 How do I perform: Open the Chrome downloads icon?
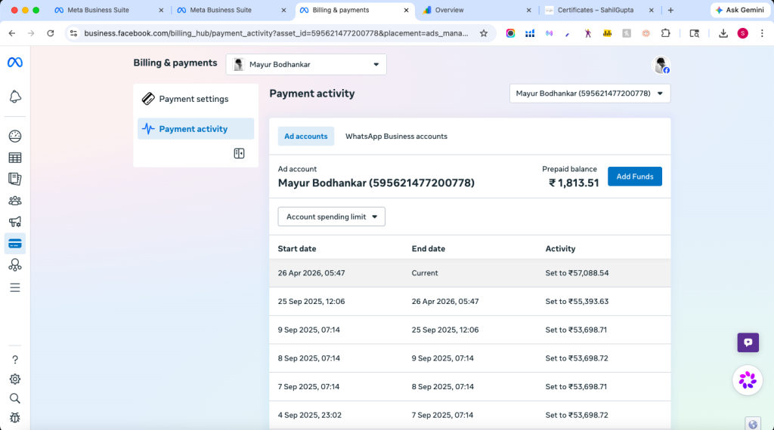pyautogui.click(x=723, y=33)
